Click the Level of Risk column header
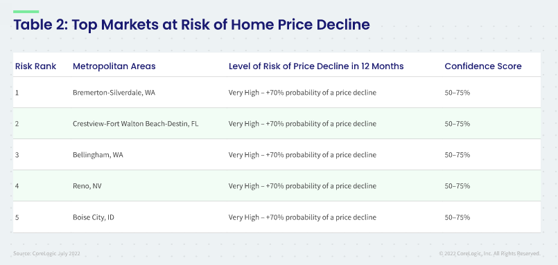Image resolution: width=558 pixels, height=265 pixels. click(x=316, y=66)
